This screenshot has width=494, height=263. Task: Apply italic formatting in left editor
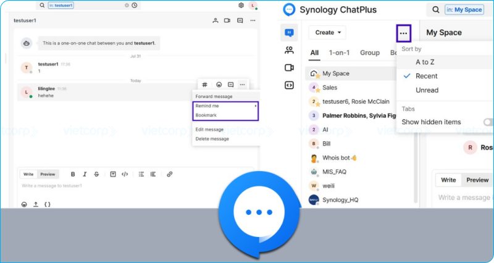85,174
